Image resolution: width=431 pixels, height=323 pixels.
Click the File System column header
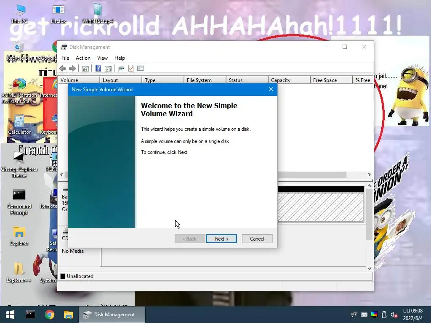[x=205, y=80]
